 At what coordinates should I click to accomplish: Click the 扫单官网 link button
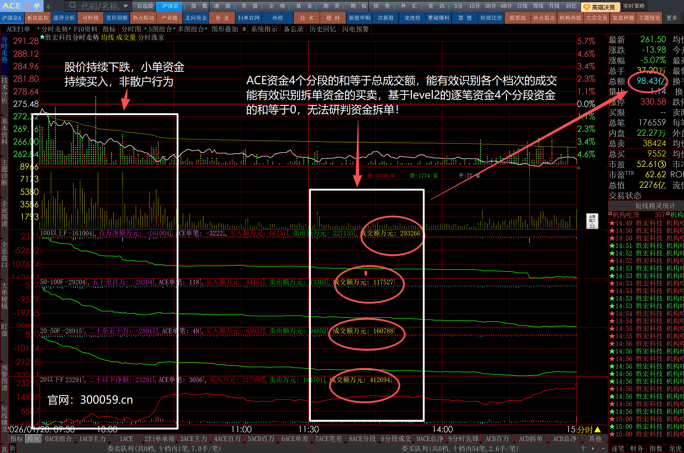pos(249,18)
